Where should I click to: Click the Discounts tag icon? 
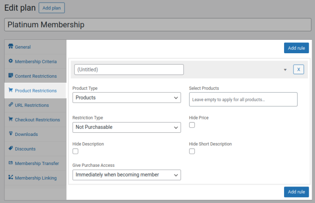tap(11, 148)
